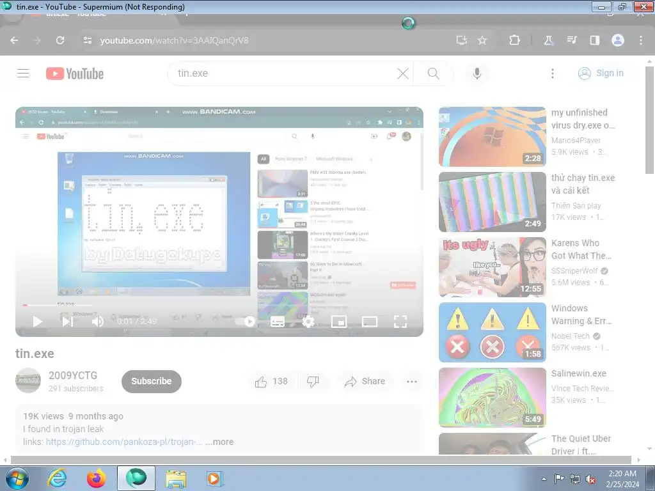Open 'The Quiet Uber Driver' video title
The width and height of the screenshot is (655, 491).
coord(581,445)
